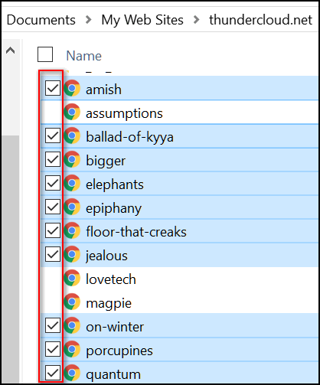320x385 pixels.
Task: Click thundercloud.net in the address path
Action: tap(261, 20)
